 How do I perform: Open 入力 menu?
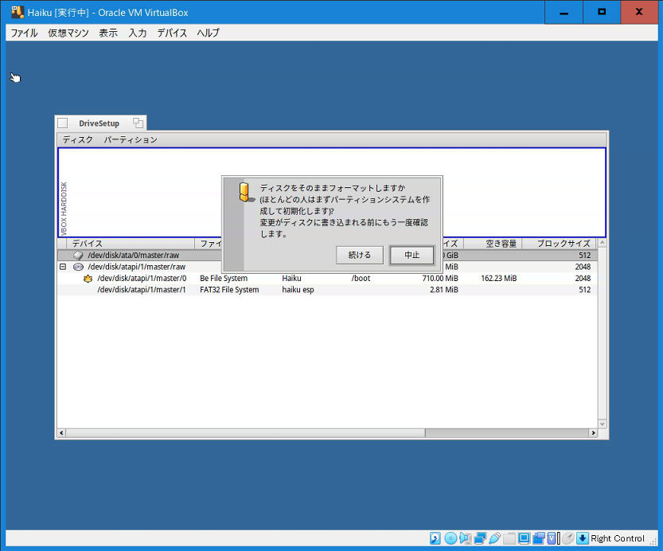[138, 33]
